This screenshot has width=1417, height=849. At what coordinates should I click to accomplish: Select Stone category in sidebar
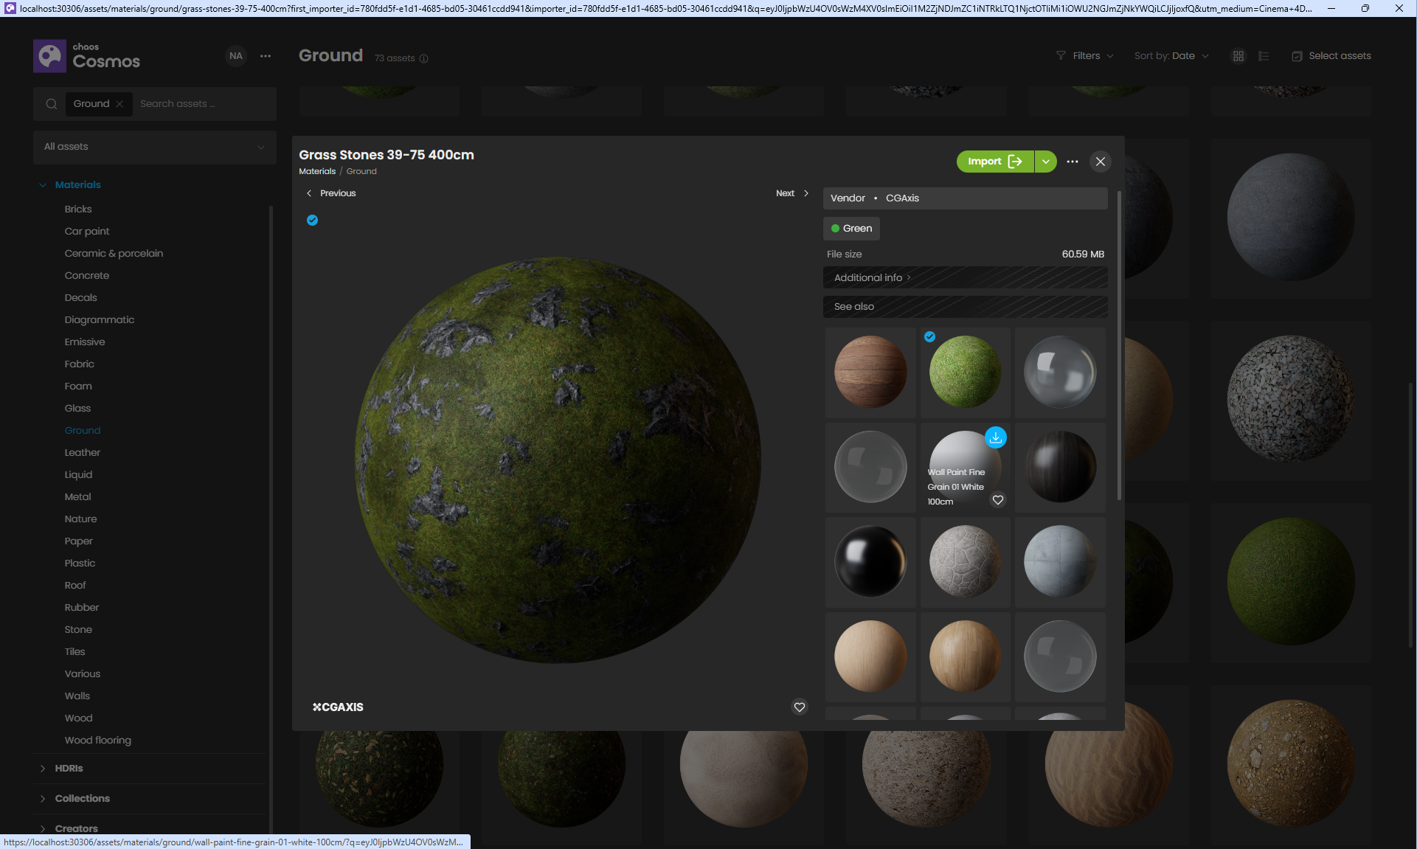pyautogui.click(x=78, y=629)
